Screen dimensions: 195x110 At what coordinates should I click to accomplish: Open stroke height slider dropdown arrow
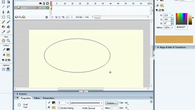coord(68,103)
